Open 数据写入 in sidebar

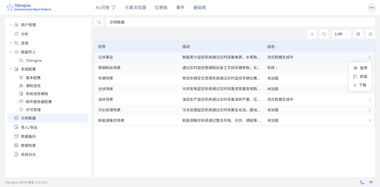28,52
